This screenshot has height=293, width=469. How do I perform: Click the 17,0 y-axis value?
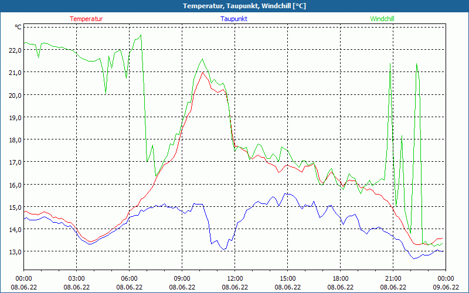(15, 162)
